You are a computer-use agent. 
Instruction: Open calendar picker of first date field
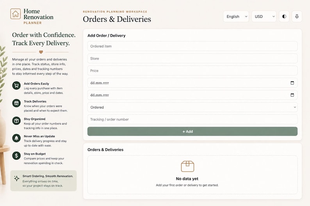point(292,83)
